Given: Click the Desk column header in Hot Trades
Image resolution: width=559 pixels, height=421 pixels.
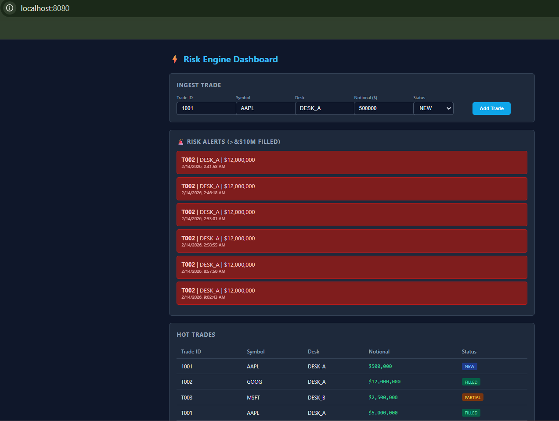Looking at the screenshot, I should pos(314,352).
